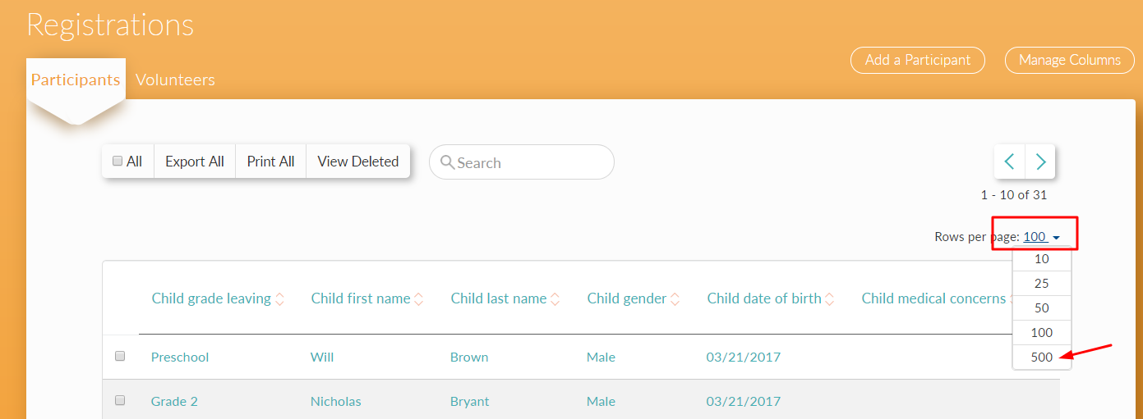Select the Will Brown row checkbox
Viewport: 1143px width, 419px height.
coord(120,357)
